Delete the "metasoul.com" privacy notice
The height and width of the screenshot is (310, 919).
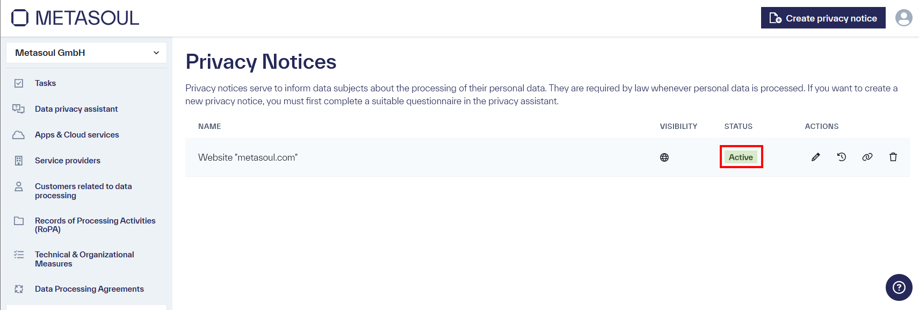[x=893, y=157]
